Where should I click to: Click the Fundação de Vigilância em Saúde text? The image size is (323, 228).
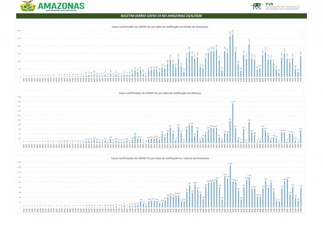click(282, 8)
